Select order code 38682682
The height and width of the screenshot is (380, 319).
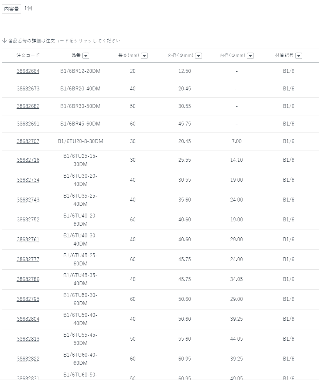tap(28, 106)
